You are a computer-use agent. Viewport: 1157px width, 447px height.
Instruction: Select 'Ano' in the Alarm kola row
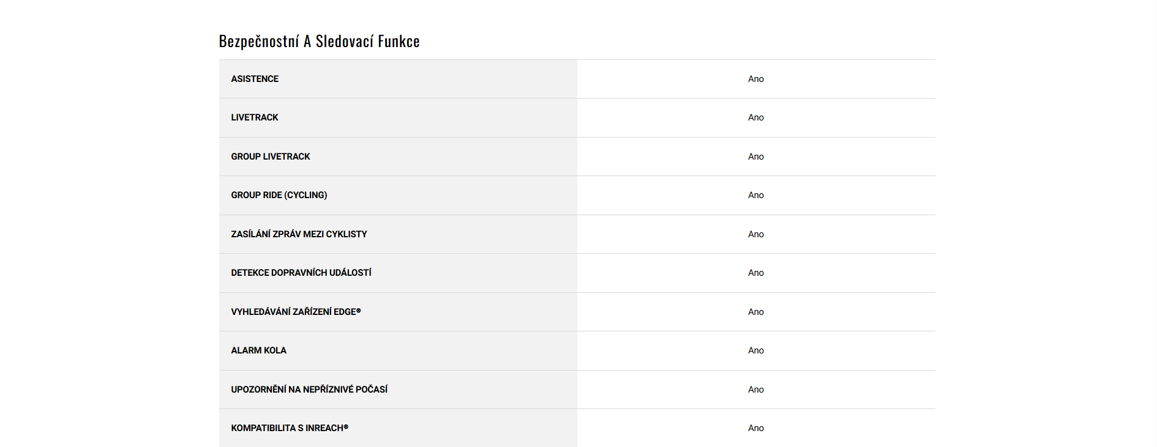point(755,350)
